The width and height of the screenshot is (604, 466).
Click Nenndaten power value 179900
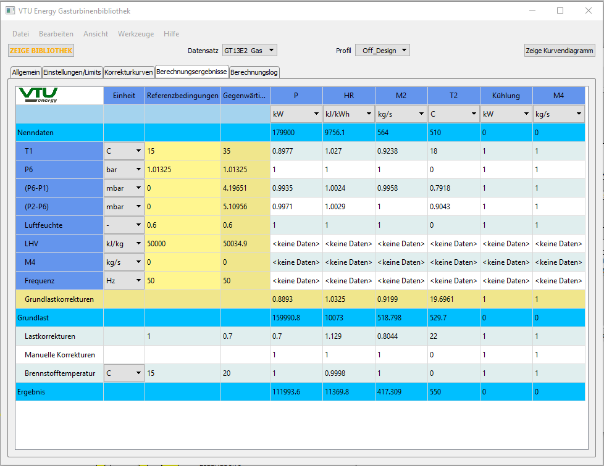(296, 133)
